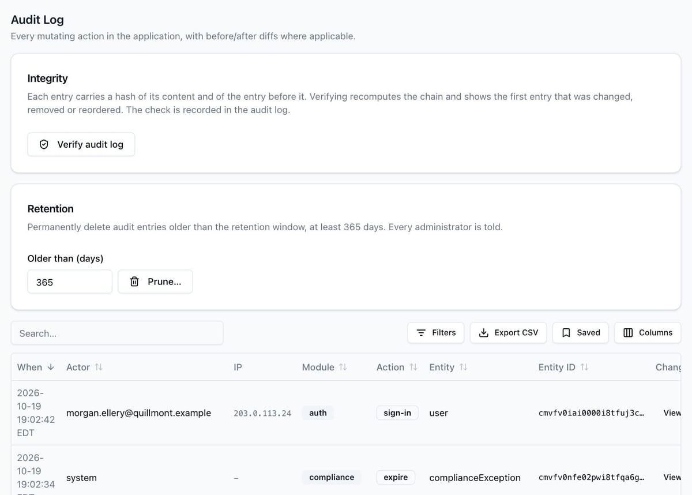This screenshot has height=495, width=692.
Task: Click entity ID cmvfv0nfe02pwi8tfqa6g…
Action: click(592, 478)
